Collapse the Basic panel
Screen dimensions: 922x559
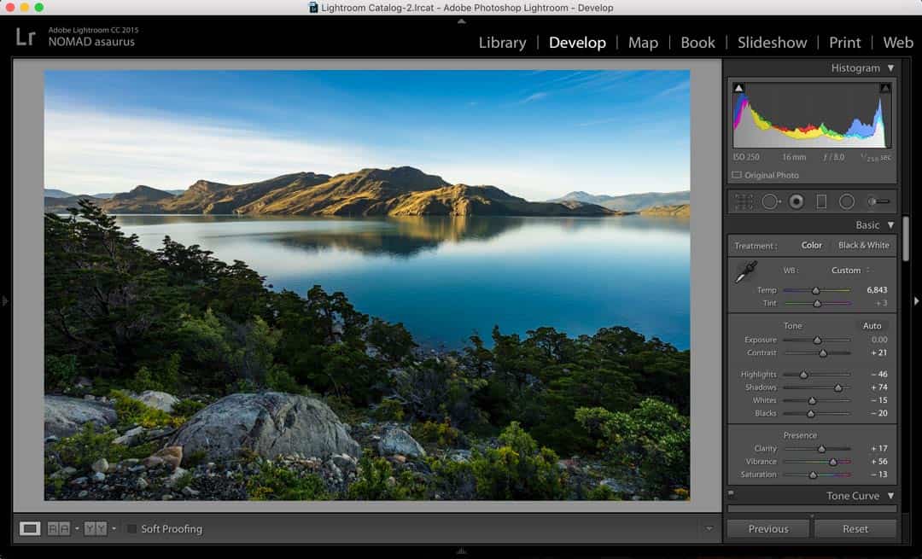(x=890, y=225)
